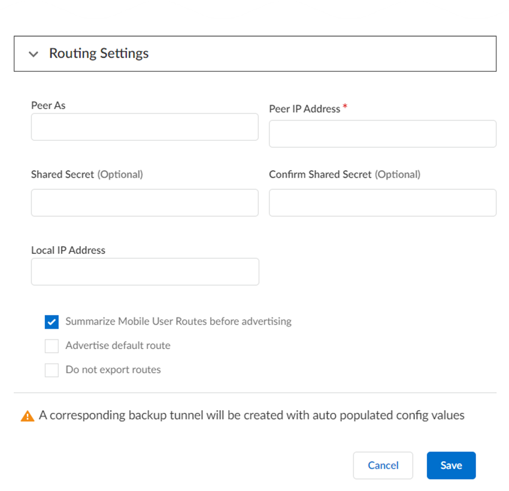Click the Confirm Shared Secret (Optional) label
The height and width of the screenshot is (491, 509).
pos(344,175)
